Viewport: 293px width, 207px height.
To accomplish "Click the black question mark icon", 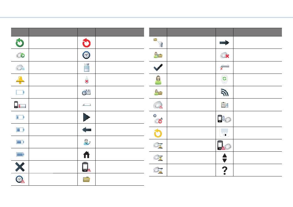I will 225,170.
